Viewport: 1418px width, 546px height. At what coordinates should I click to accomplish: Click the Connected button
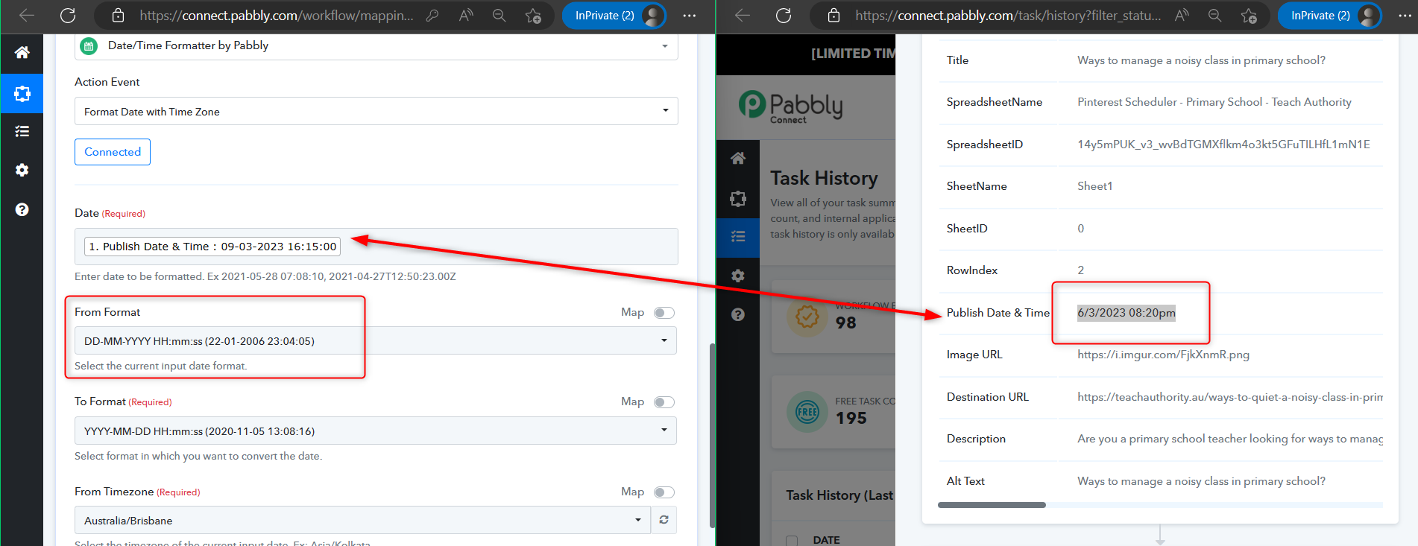[113, 152]
